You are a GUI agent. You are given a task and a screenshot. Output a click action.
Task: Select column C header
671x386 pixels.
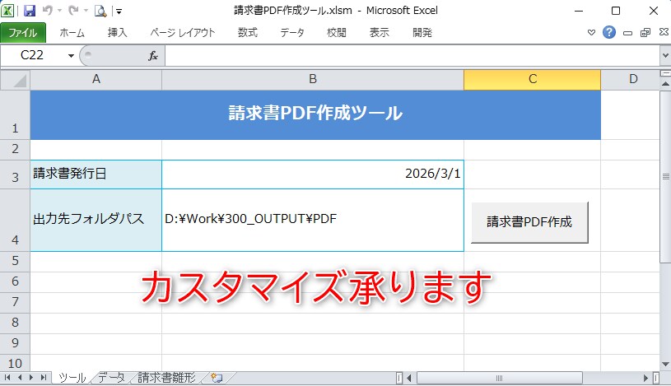(x=533, y=80)
